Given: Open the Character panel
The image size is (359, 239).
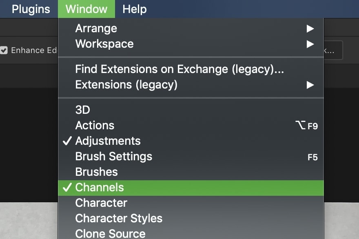Looking at the screenshot, I should tap(191, 203).
